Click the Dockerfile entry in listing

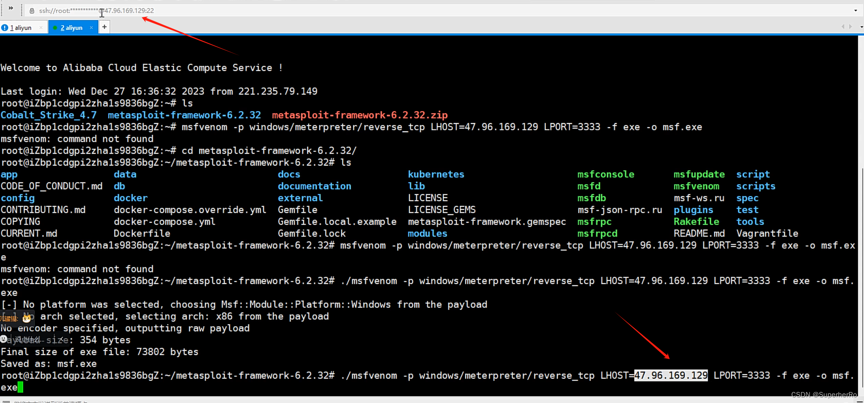[x=142, y=234]
